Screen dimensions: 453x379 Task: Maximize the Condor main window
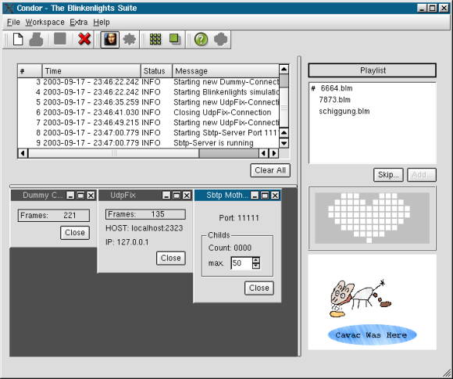433,8
